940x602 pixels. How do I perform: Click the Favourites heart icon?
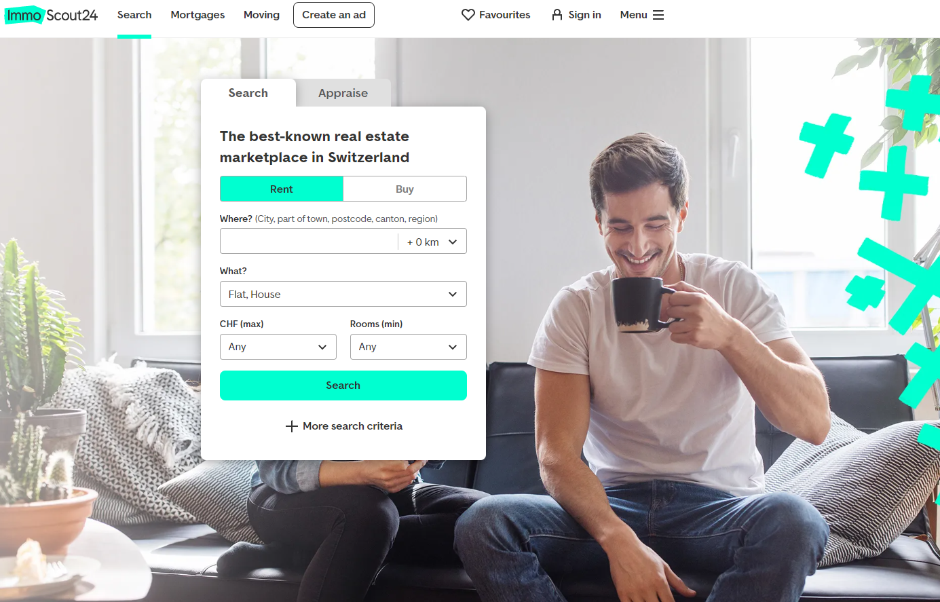tap(468, 15)
